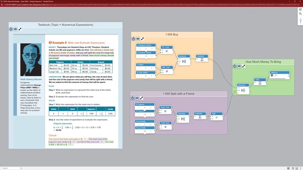Screen dimensions: 303x170
Task: Click the multiply icon in Cndy Cost node
Action: click(165, 127)
